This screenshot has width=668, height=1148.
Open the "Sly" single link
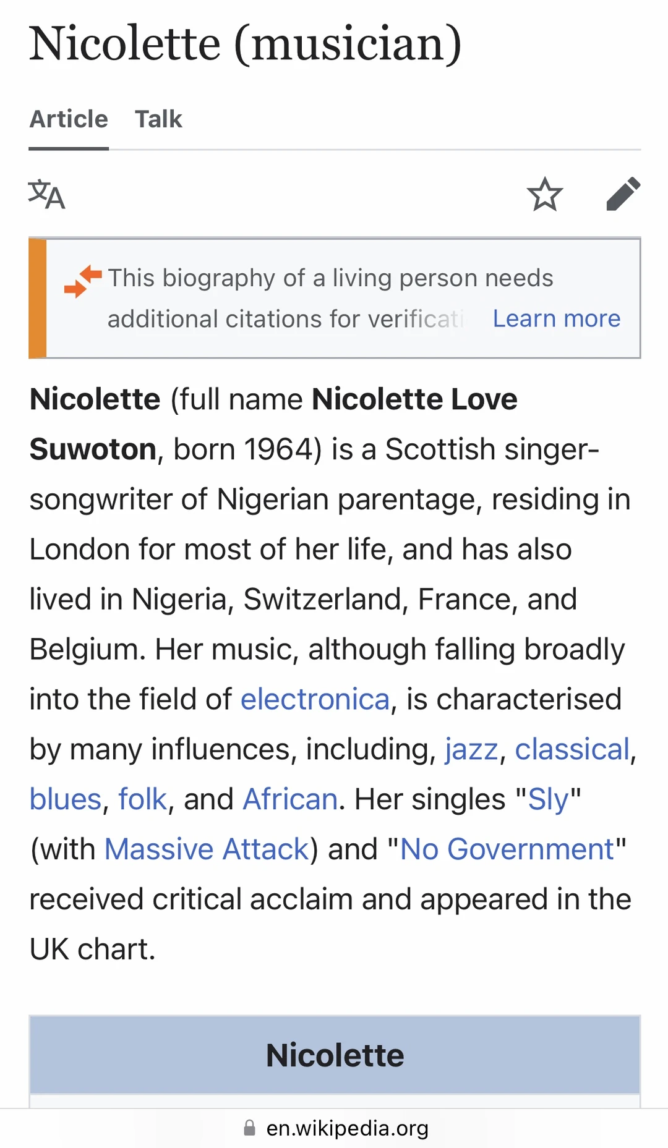[548, 799]
